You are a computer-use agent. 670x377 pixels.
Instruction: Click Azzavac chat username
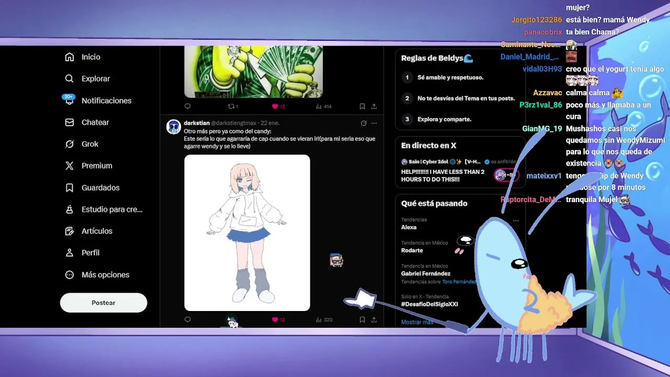(x=548, y=93)
